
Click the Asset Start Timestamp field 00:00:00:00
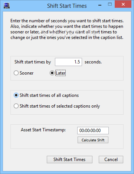tap(93, 131)
